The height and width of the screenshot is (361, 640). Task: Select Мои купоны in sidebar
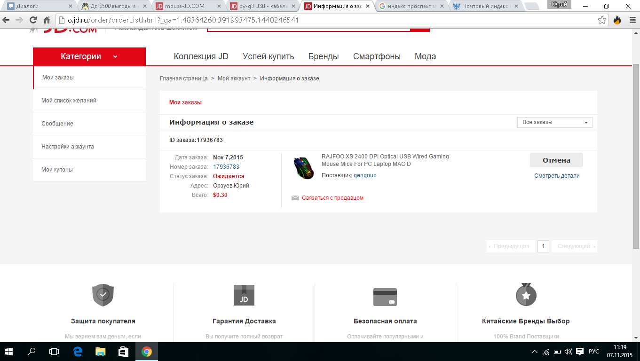(89, 170)
